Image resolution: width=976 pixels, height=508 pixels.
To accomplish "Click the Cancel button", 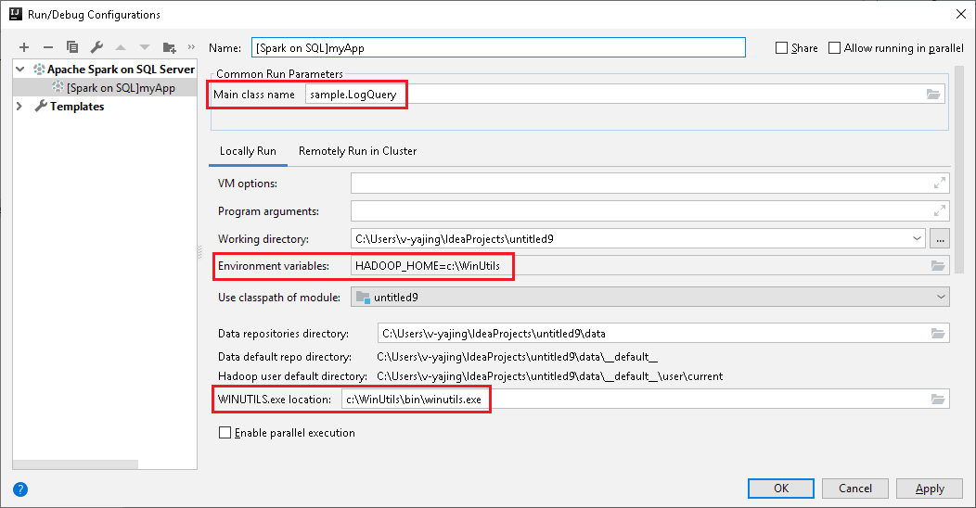I will [x=855, y=489].
